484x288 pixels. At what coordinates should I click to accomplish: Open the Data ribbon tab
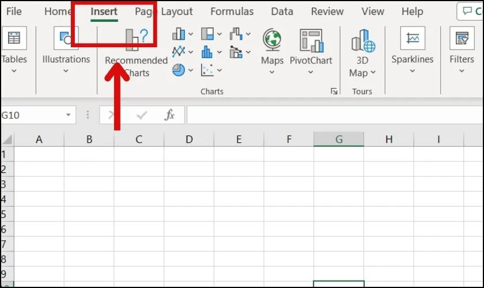[282, 12]
